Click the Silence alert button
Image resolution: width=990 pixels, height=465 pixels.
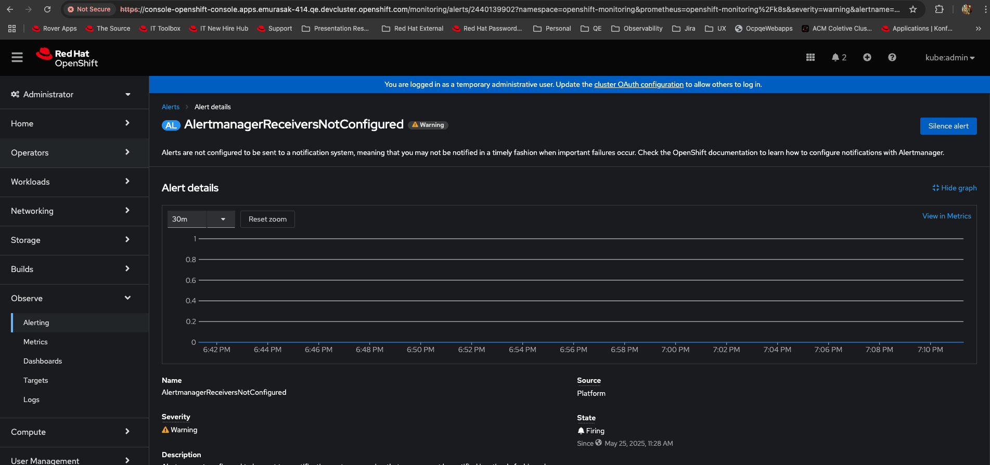coord(948,126)
